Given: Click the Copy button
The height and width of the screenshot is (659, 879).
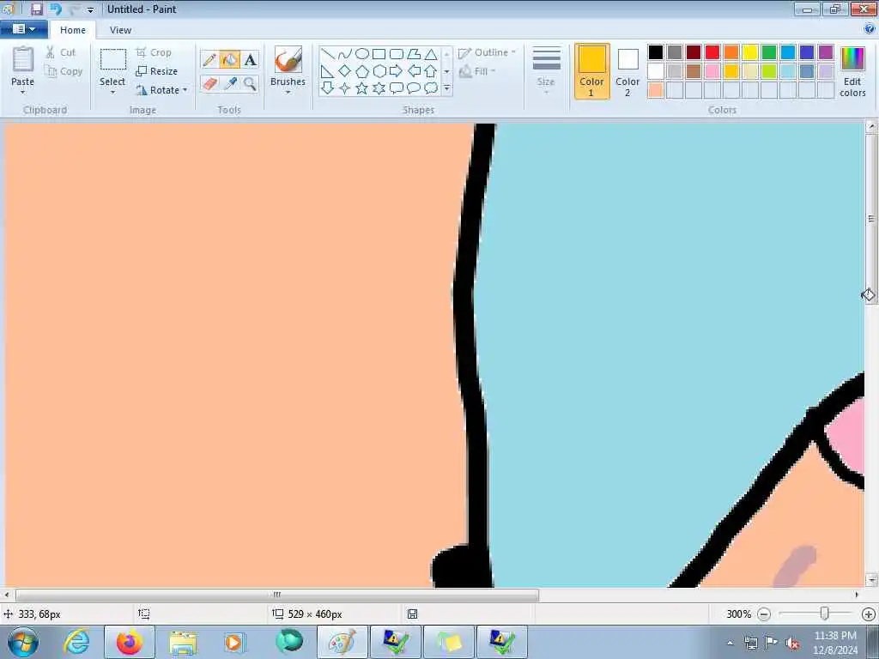Looking at the screenshot, I should tap(64, 71).
